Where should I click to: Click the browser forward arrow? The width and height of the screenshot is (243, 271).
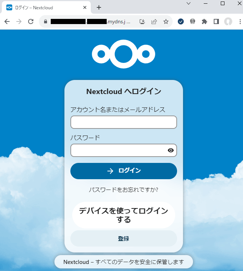pos(19,21)
